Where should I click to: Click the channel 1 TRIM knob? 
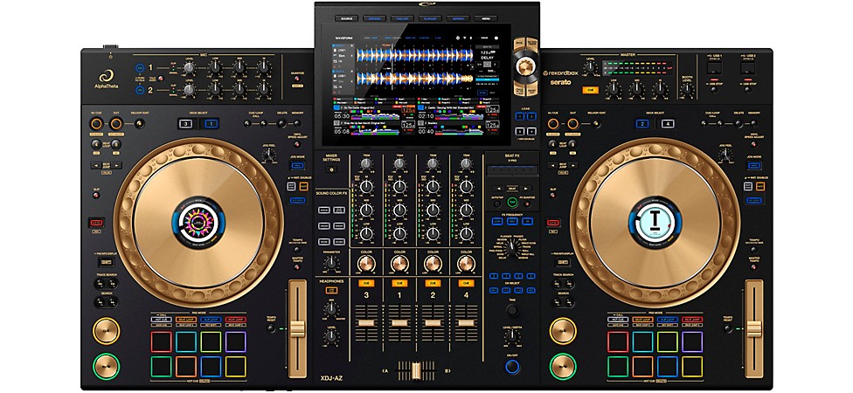point(399,163)
